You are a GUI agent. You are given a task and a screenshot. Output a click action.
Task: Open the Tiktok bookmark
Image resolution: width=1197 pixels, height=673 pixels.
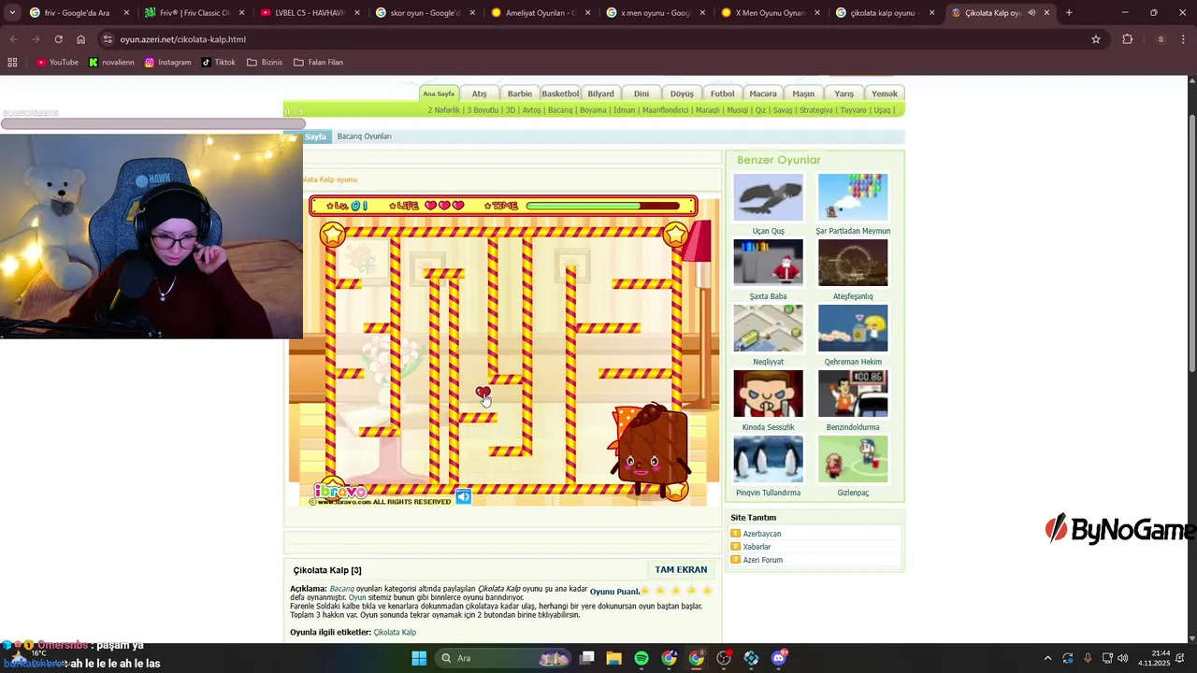[219, 63]
